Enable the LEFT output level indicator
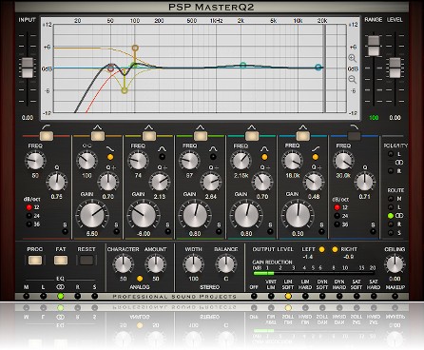This screenshot has width=424, height=350. (x=321, y=249)
